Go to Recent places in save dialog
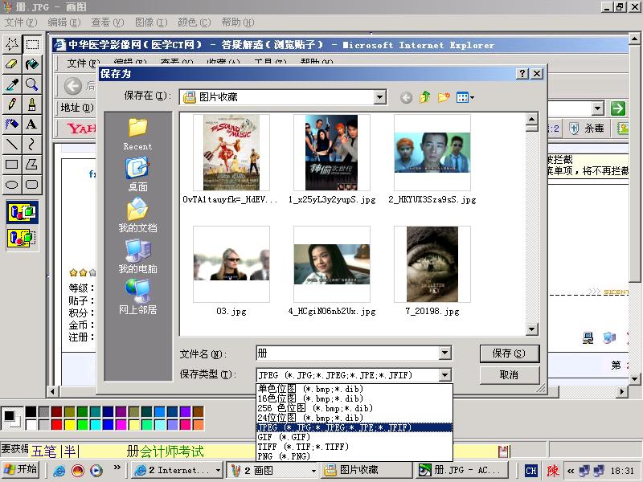 tap(137, 134)
